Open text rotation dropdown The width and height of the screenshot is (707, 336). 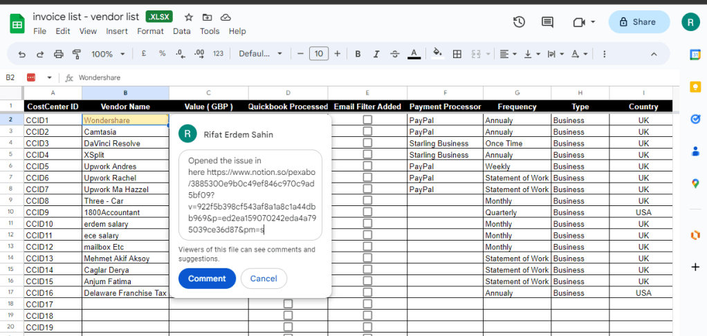(580, 54)
